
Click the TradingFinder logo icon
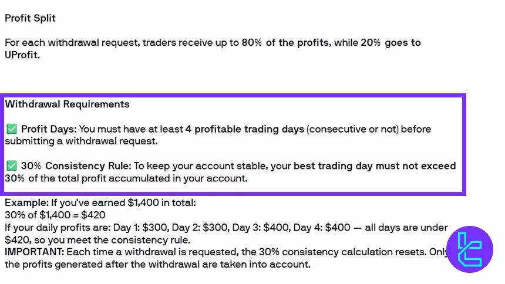[469, 248]
